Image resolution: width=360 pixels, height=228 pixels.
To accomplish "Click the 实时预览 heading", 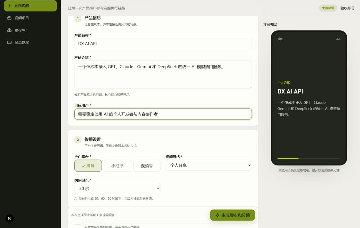I will tap(270, 25).
